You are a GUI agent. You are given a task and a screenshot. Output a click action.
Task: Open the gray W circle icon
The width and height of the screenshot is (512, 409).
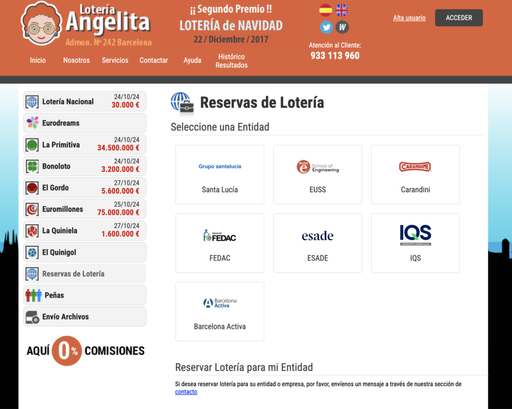coord(342,27)
